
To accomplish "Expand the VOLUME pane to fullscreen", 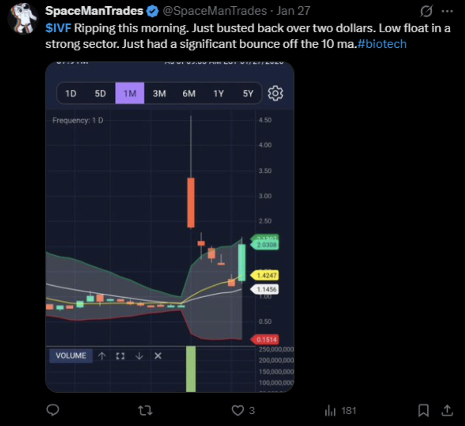I will [120, 356].
